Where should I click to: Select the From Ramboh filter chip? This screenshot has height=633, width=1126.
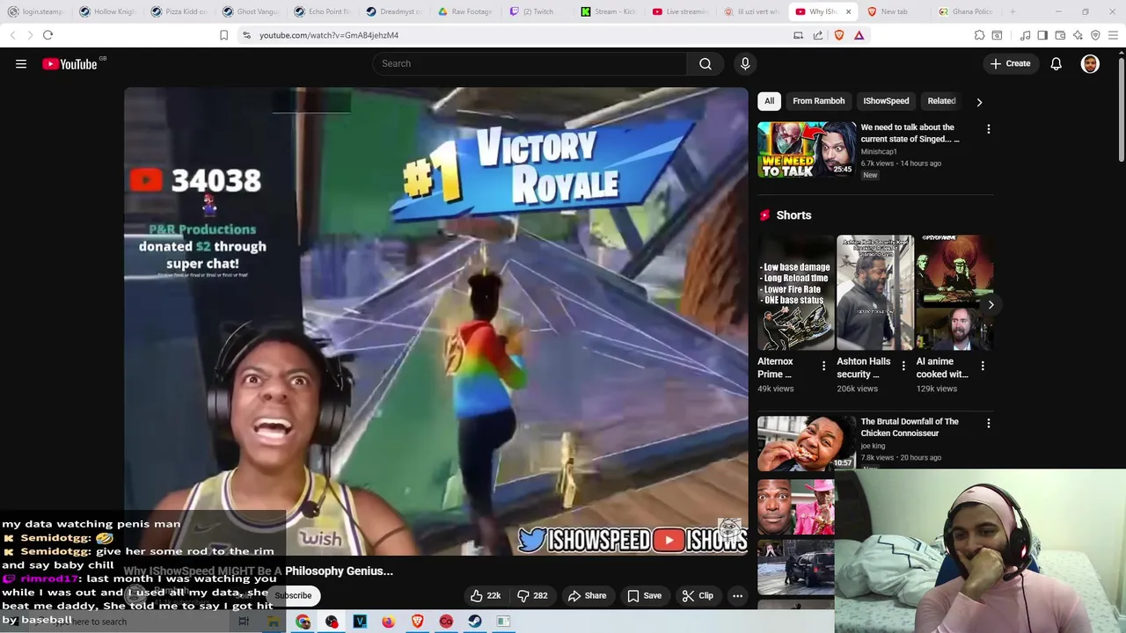(818, 101)
